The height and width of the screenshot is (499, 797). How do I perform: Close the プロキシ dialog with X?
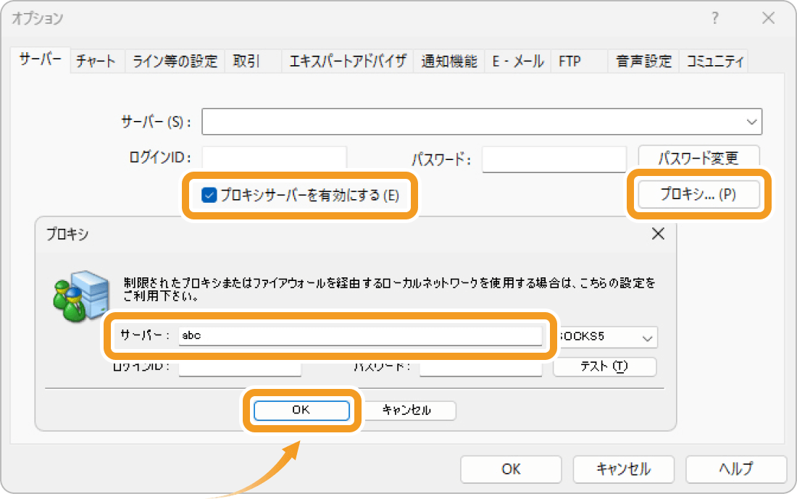[x=658, y=234]
